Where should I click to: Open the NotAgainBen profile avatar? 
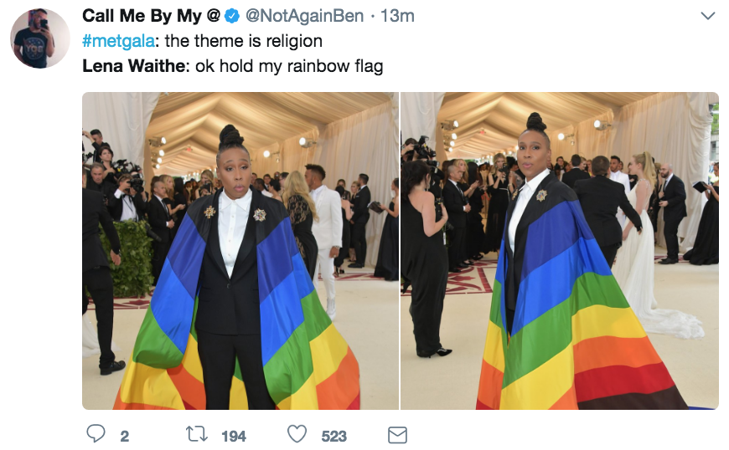[x=40, y=38]
